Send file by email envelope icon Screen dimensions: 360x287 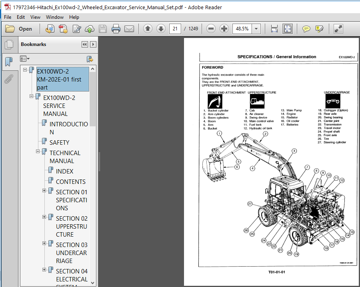(x=129, y=29)
